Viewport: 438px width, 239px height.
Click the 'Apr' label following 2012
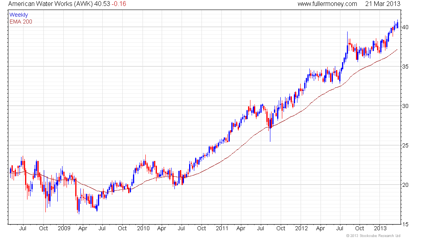[321, 228]
